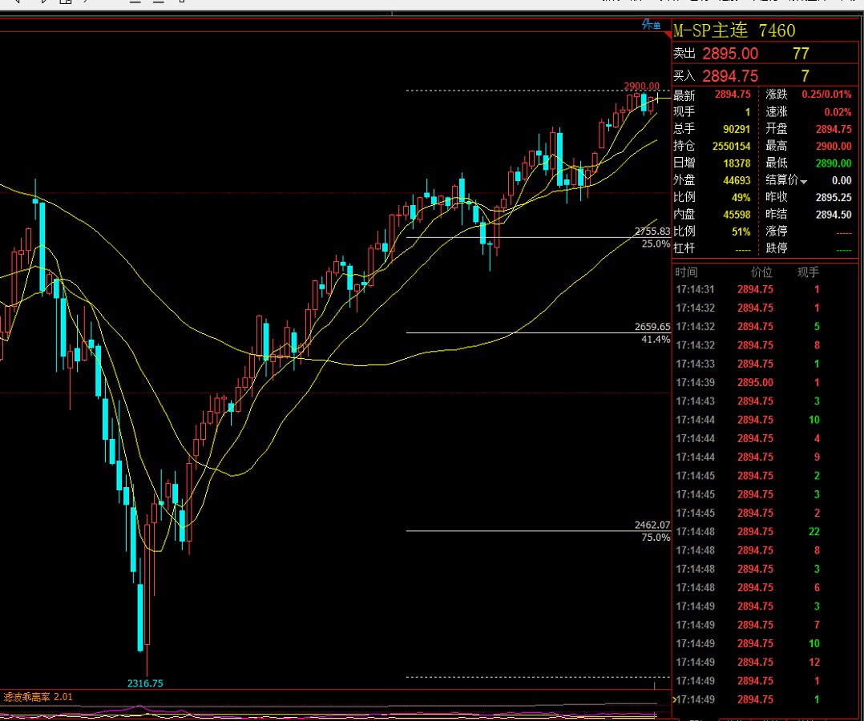
Task: Click the red triangle marker beside the contract title
Action: pos(667,34)
